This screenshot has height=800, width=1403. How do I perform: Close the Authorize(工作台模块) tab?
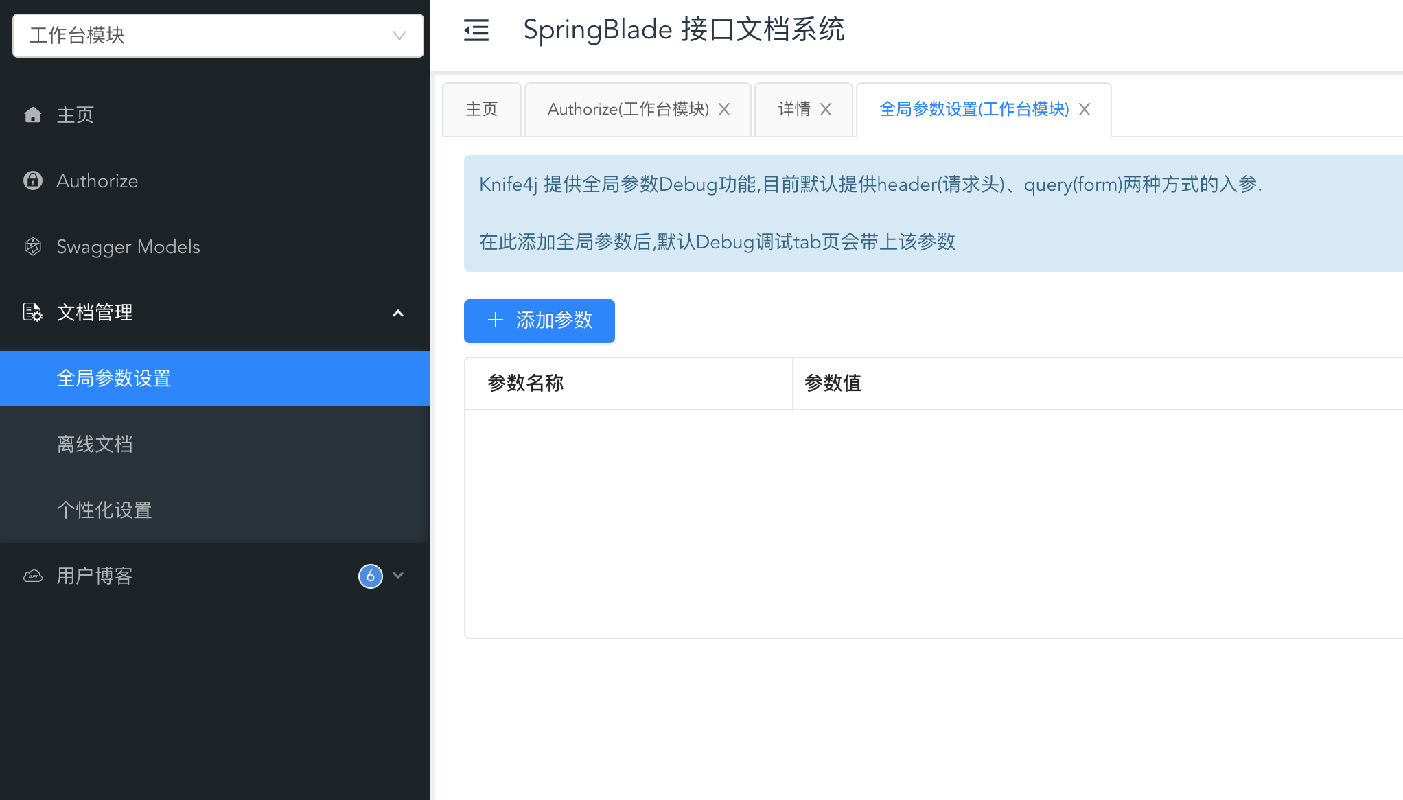pos(724,109)
